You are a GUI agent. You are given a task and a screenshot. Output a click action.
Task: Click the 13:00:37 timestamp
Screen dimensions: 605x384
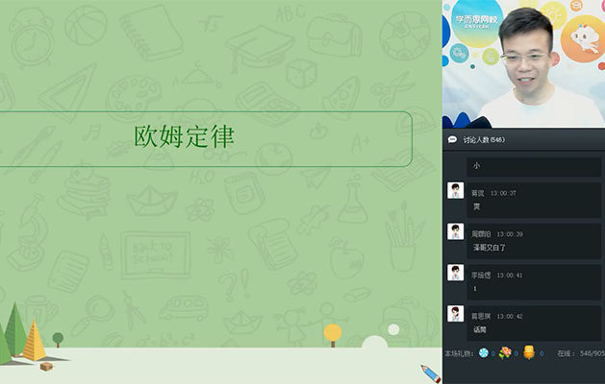[503, 193]
